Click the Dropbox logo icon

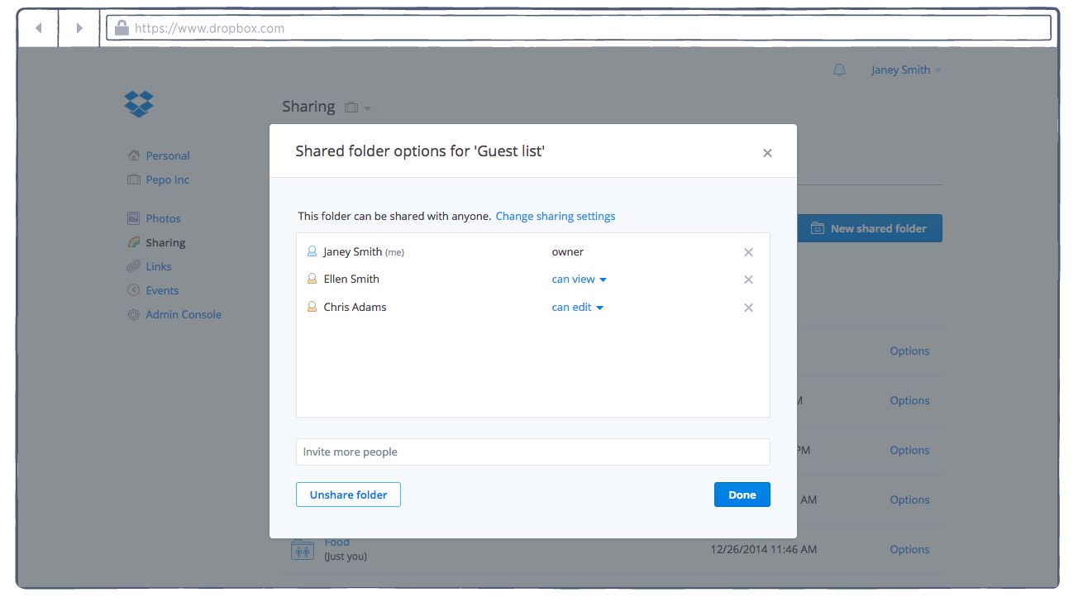pos(139,103)
